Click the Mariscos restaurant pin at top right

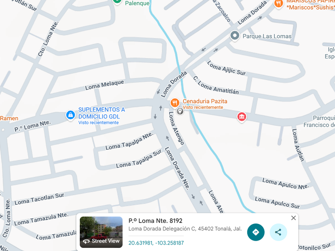click(x=279, y=4)
